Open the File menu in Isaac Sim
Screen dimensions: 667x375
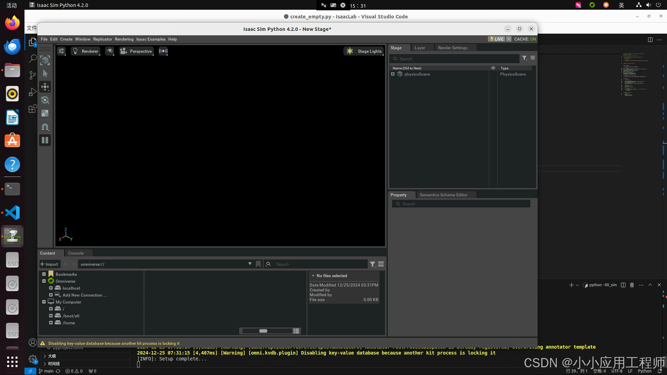pyautogui.click(x=44, y=39)
